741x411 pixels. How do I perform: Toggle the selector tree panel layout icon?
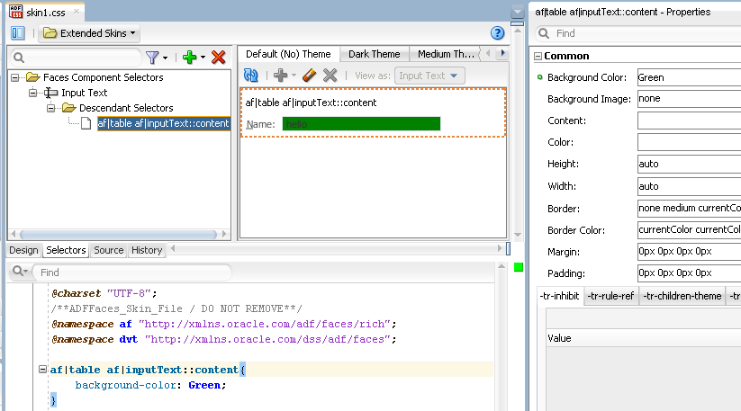pos(17,33)
